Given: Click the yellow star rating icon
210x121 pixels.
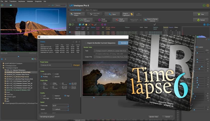Looking at the screenshot, I should [x=86, y=24].
